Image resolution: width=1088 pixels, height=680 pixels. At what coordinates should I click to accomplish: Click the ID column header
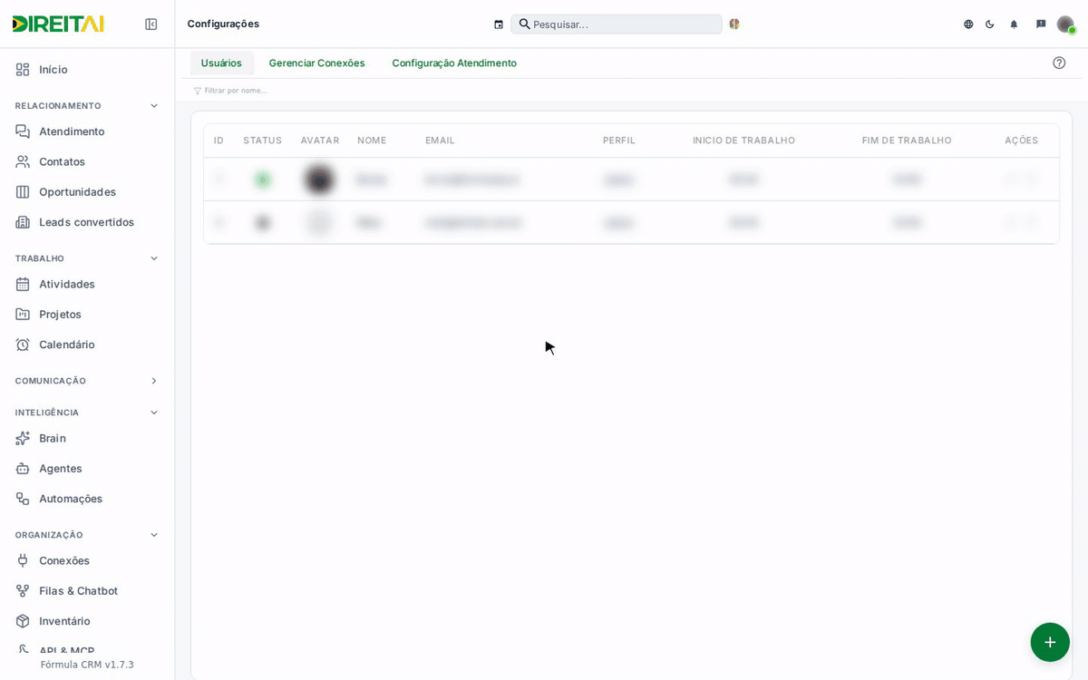click(x=219, y=141)
